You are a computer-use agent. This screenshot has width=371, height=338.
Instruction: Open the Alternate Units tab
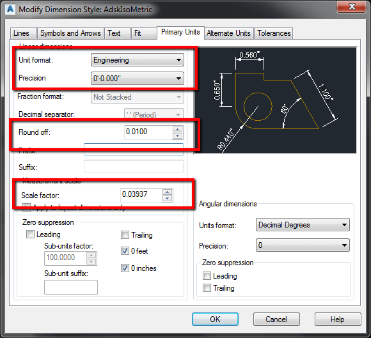[x=228, y=33]
